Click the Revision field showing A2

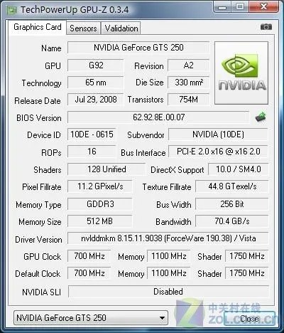coord(188,65)
